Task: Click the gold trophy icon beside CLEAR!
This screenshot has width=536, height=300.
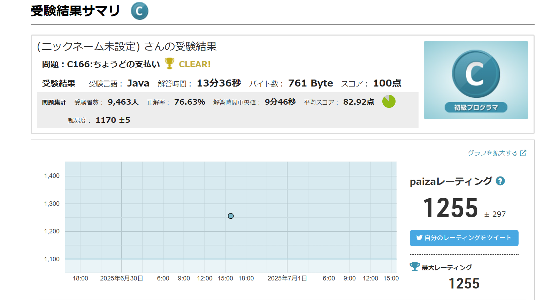Action: click(x=169, y=63)
